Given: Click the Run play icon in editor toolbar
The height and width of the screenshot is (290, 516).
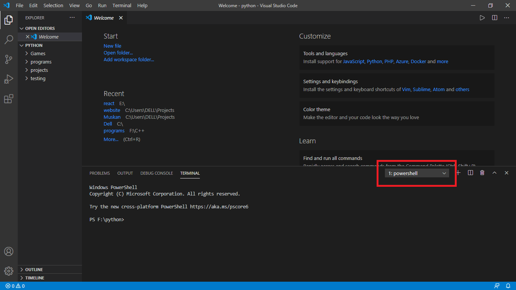Looking at the screenshot, I should (x=482, y=18).
